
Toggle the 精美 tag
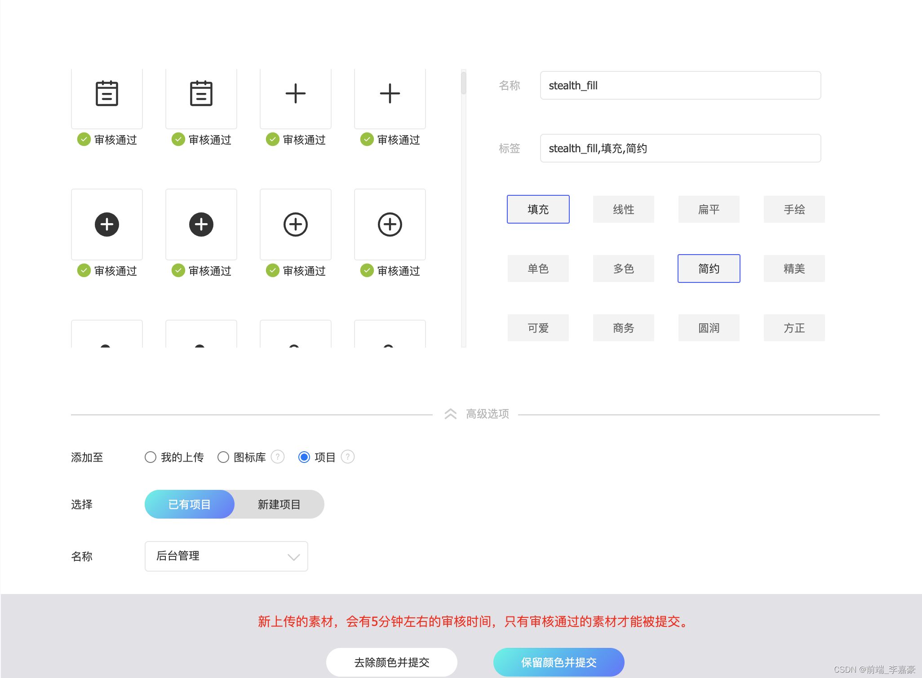[794, 269]
